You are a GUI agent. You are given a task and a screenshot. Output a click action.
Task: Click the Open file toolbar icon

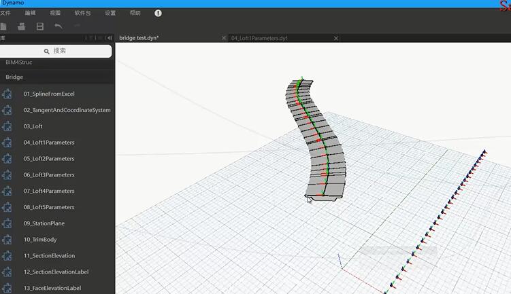22,26
